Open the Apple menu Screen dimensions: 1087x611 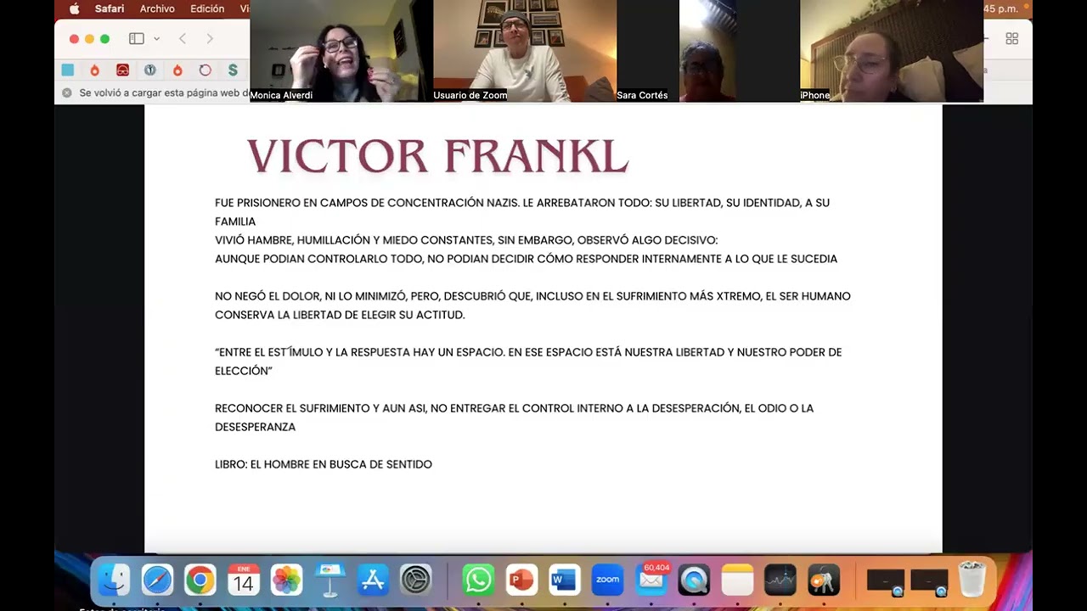pyautogui.click(x=74, y=8)
